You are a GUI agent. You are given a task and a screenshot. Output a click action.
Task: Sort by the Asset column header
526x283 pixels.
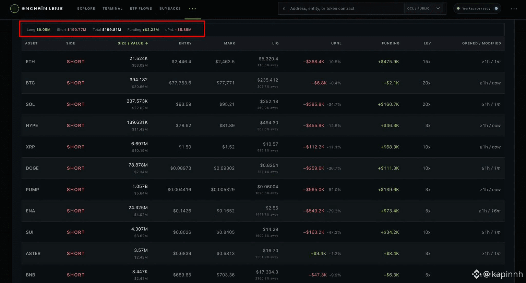[x=32, y=43]
